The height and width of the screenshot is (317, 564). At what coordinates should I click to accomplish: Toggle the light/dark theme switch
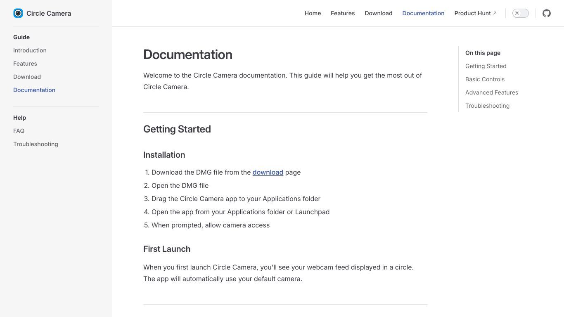(521, 13)
